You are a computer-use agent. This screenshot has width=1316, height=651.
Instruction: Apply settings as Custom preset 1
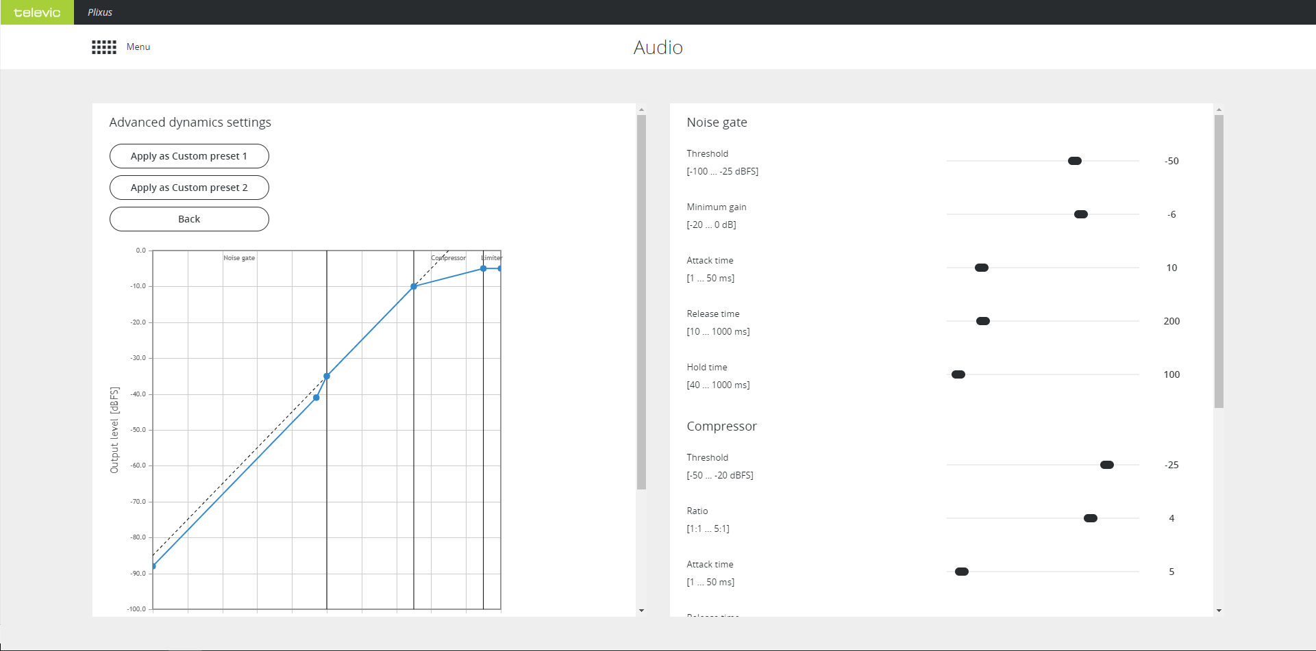tap(189, 156)
